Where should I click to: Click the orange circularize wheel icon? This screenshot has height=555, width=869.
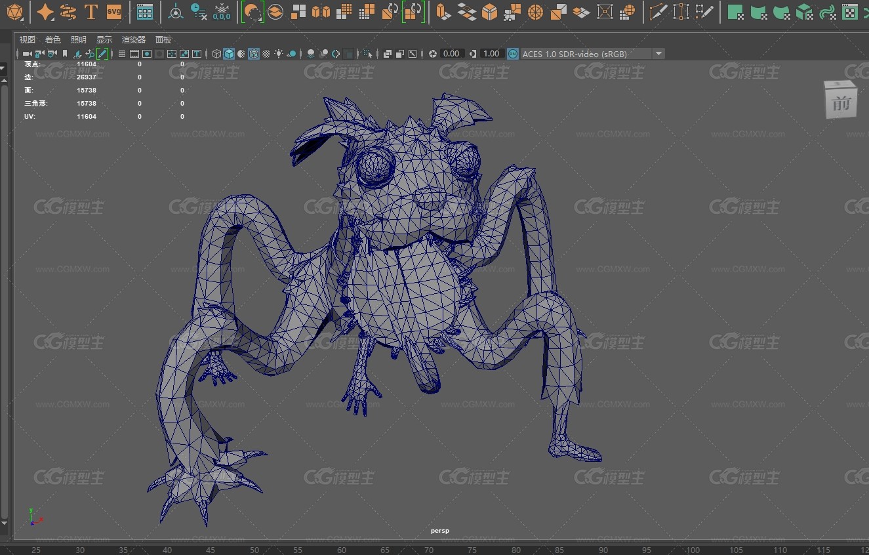coord(536,11)
